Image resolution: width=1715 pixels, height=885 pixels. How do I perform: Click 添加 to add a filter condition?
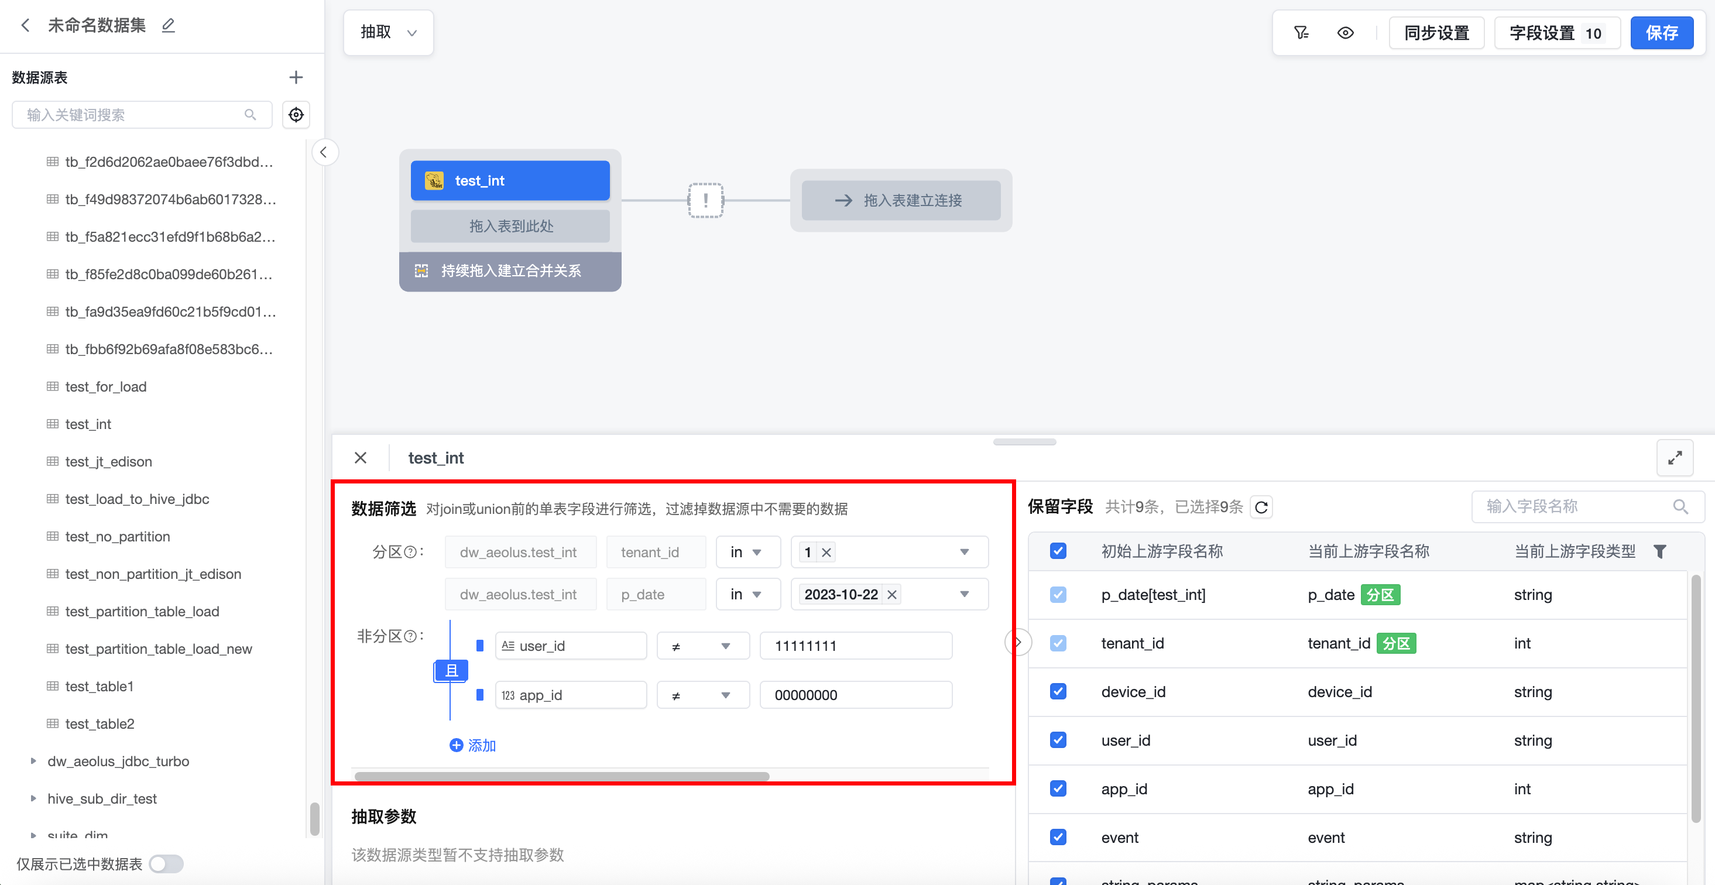(473, 745)
